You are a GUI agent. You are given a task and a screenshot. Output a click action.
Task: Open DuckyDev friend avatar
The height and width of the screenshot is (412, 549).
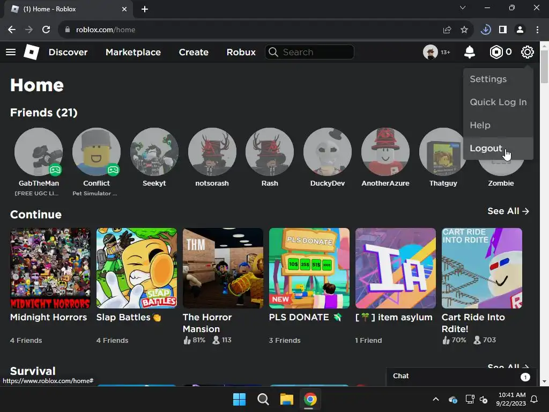(x=328, y=152)
